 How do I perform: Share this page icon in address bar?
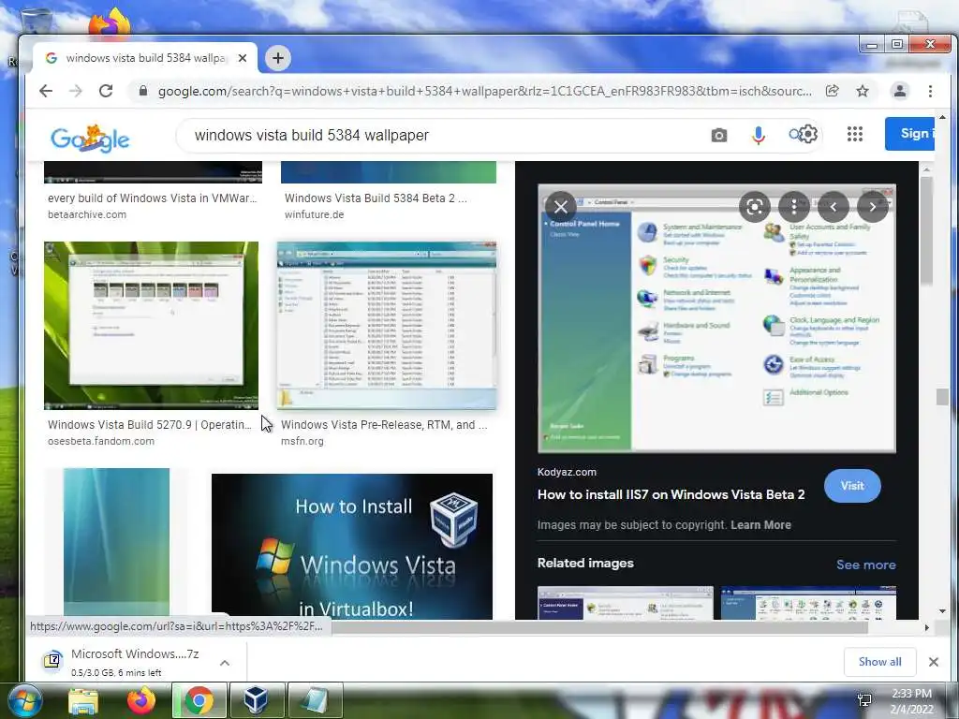832,91
